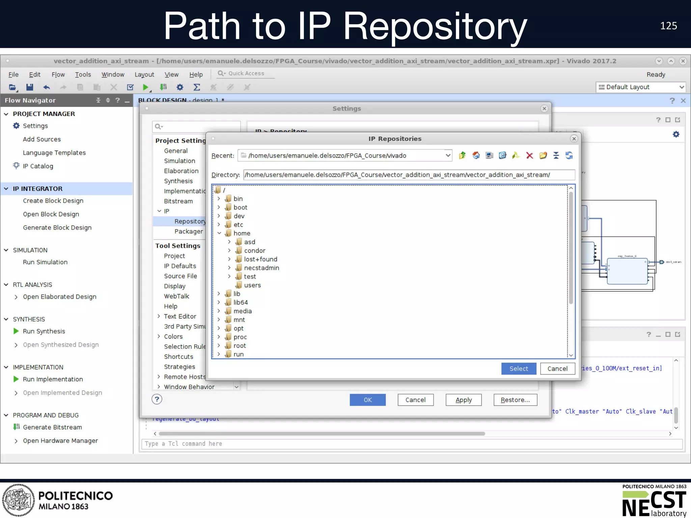Delete selected directory with red X icon

[529, 155]
